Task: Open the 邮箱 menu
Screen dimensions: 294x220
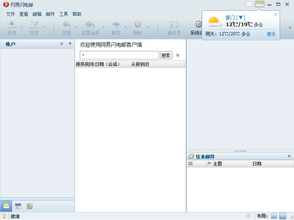Action: coord(37,14)
